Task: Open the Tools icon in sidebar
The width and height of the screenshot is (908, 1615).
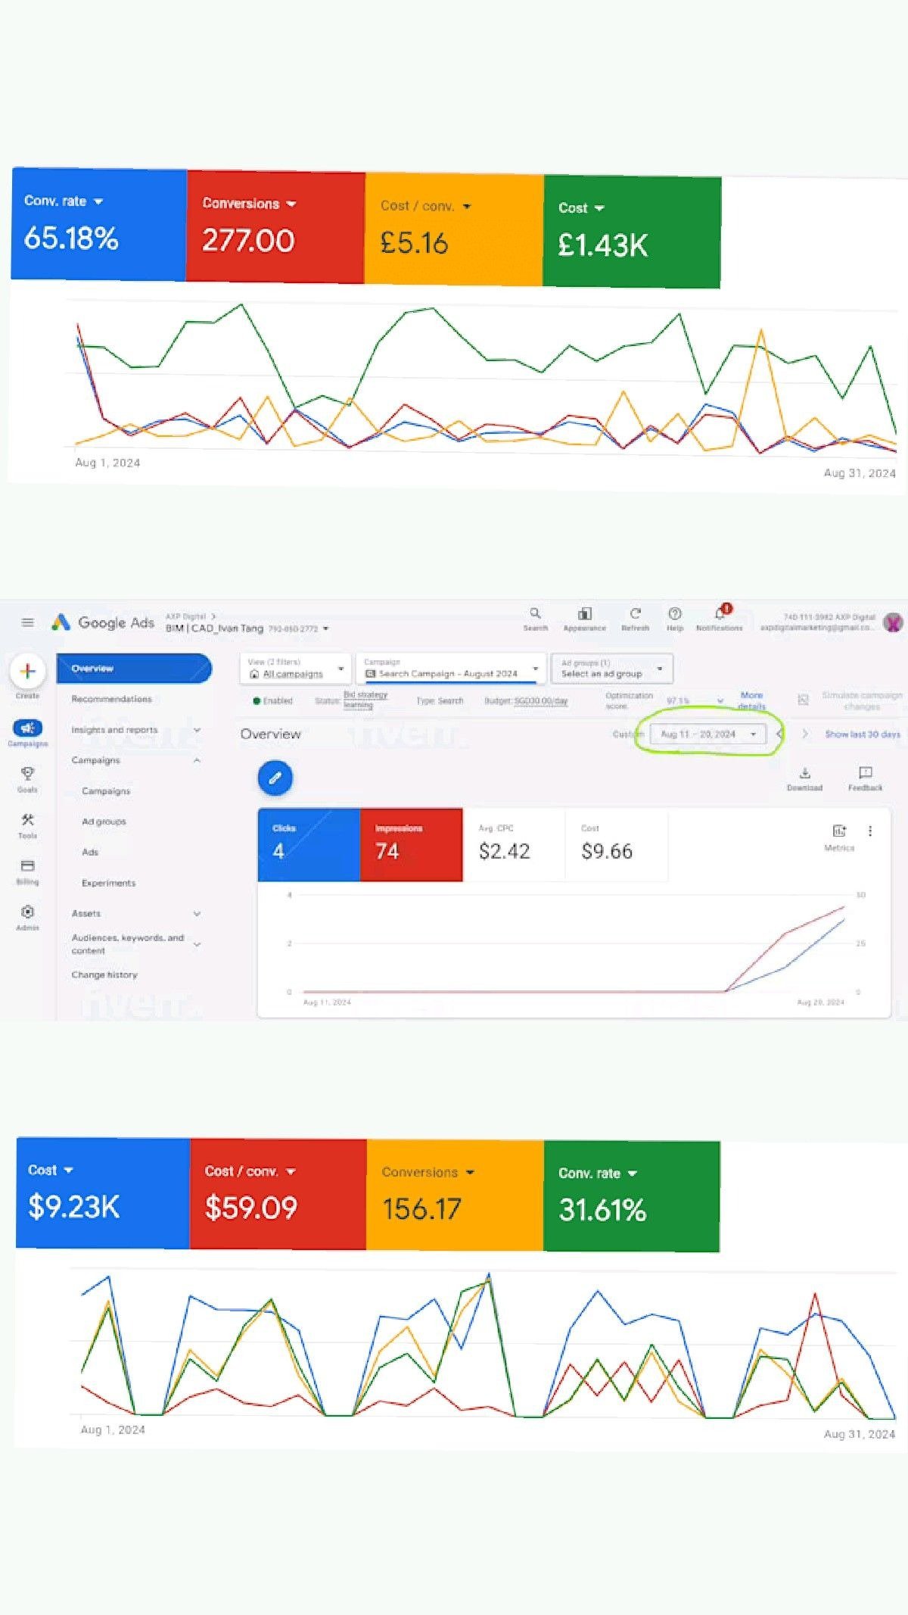Action: [x=28, y=821]
